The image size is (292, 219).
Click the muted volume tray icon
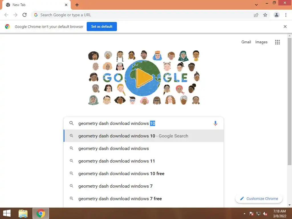coord(265,214)
